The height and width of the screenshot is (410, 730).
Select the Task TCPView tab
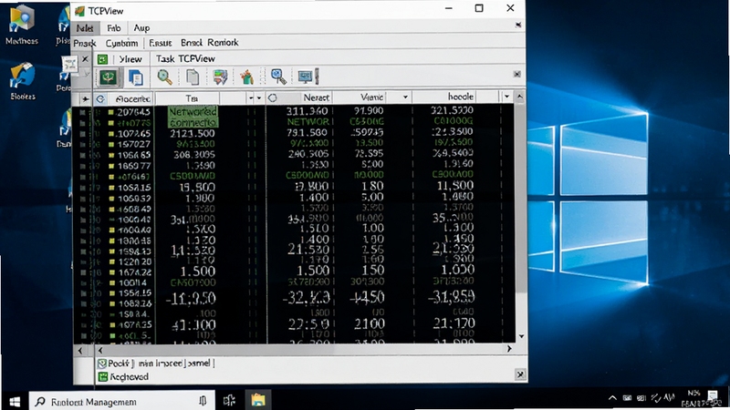[185, 59]
